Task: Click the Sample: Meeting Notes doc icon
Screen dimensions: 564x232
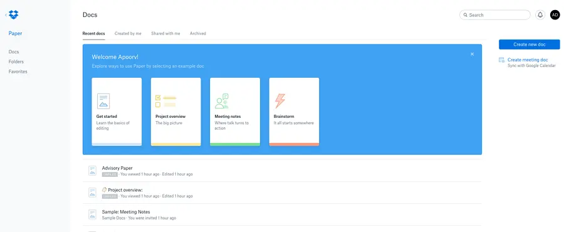Action: [93, 214]
